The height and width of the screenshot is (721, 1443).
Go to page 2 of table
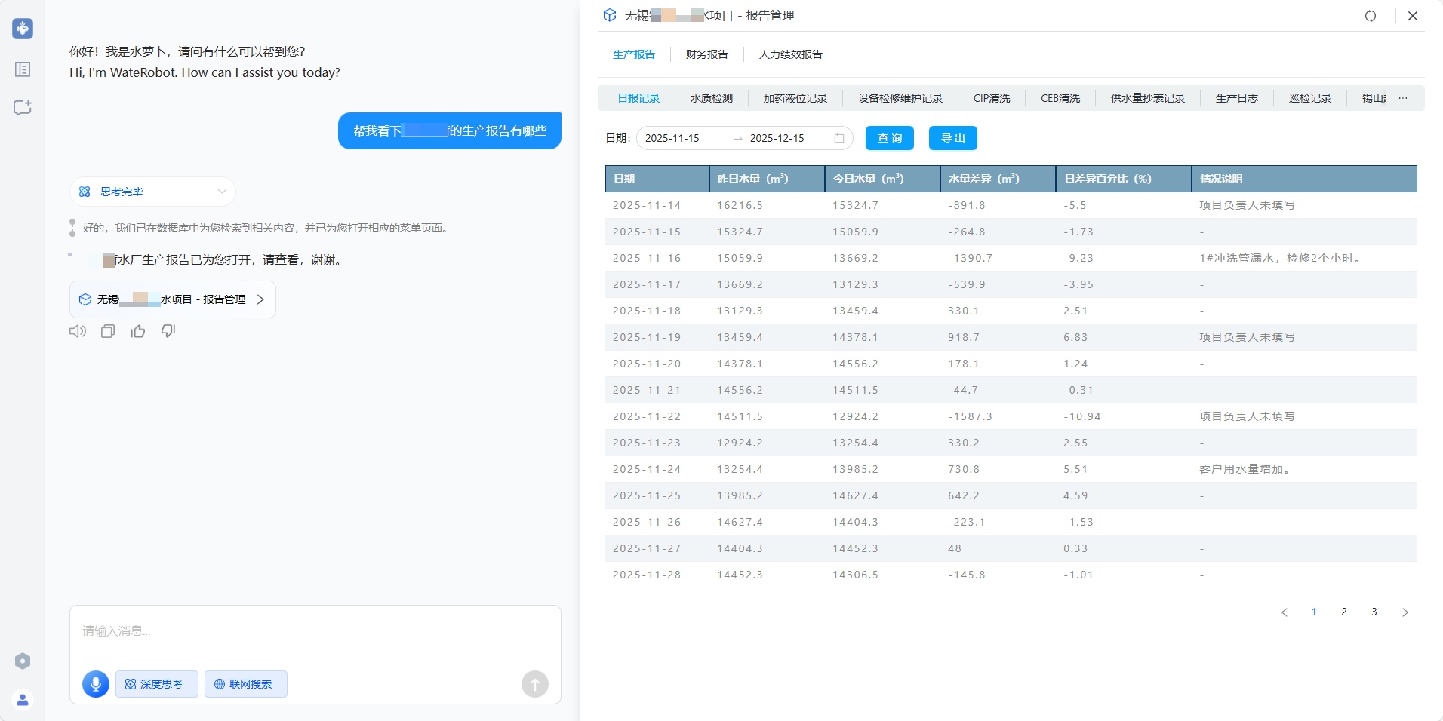coord(1343,612)
